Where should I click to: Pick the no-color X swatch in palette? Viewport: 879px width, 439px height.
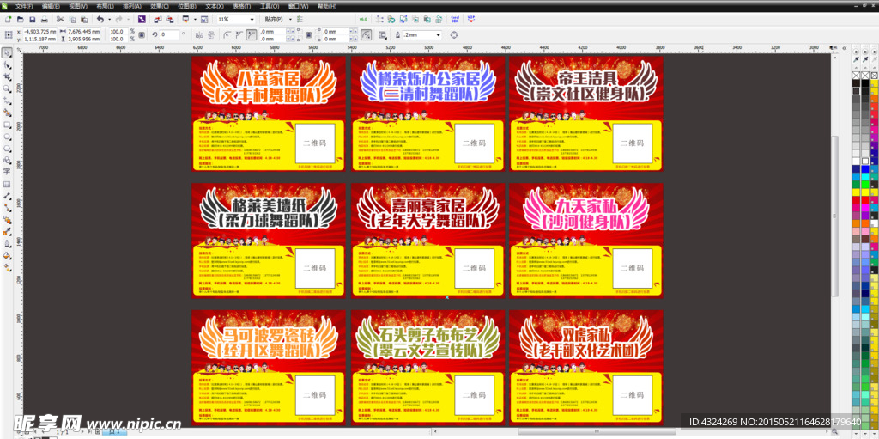click(858, 76)
